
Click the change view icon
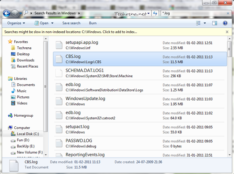click(x=198, y=23)
